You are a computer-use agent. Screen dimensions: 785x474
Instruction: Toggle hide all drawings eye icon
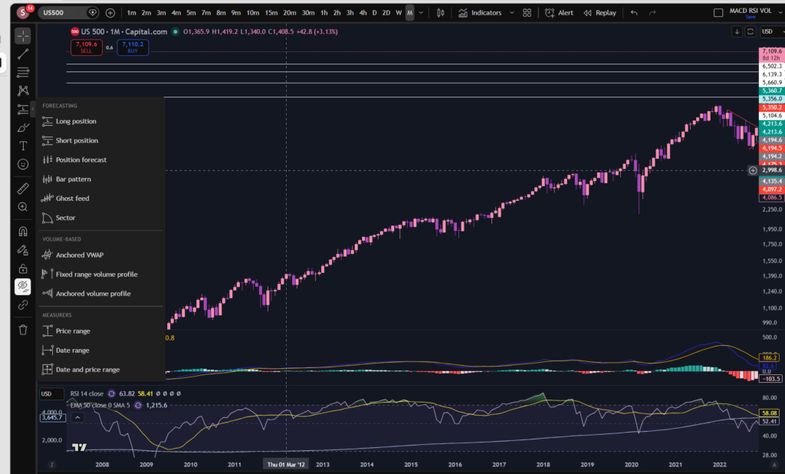coord(23,287)
